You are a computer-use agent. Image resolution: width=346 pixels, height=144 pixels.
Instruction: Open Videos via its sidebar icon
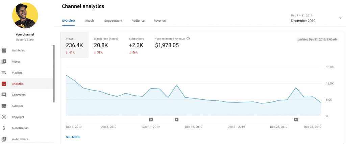4,62
